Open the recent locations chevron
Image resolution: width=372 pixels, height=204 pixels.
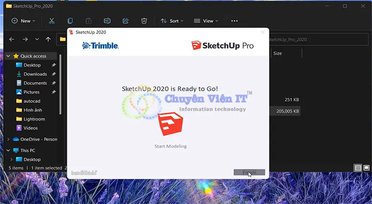pyautogui.click(x=37, y=39)
